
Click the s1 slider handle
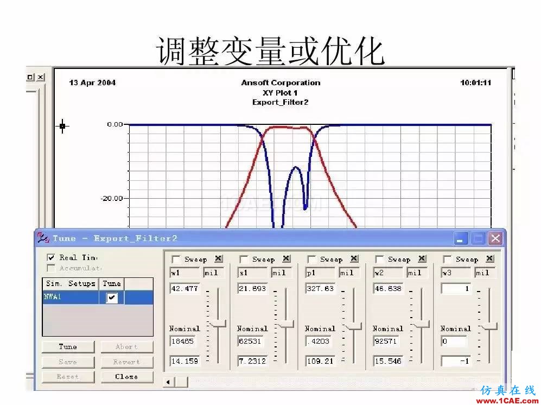(x=285, y=324)
